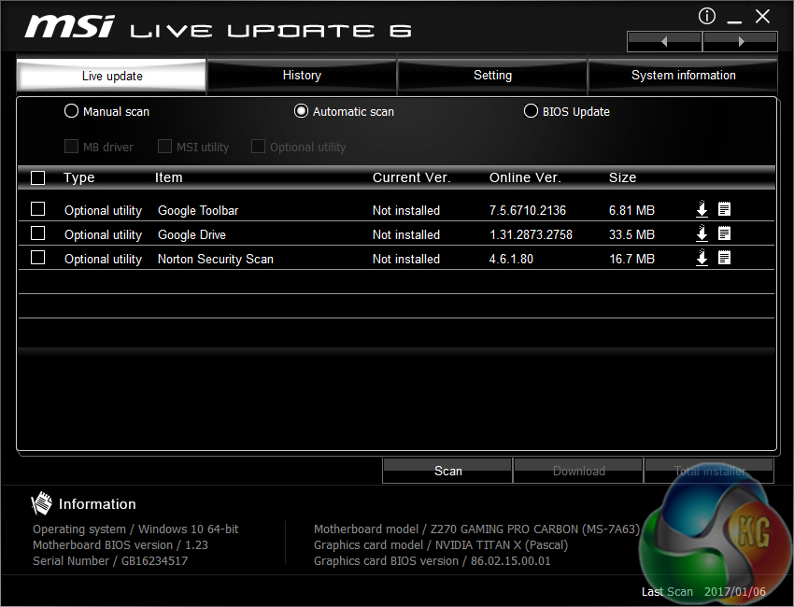
Task: Click version 1.31.2873.2758 cell
Action: 531,234
